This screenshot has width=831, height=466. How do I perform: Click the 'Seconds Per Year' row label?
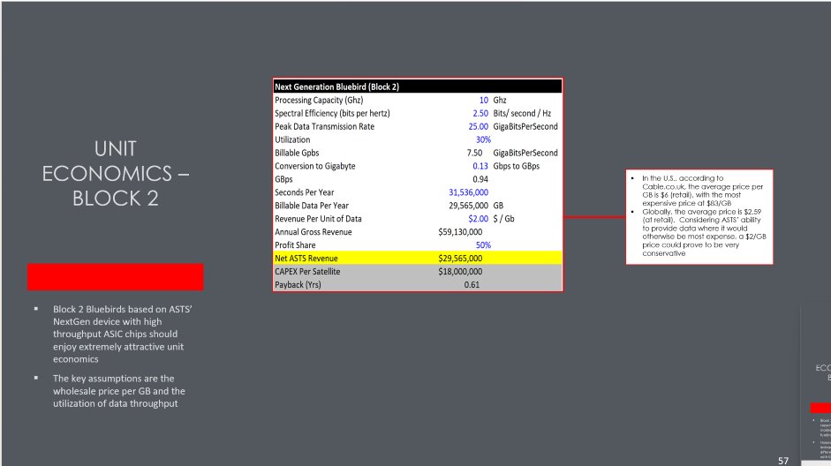pyautogui.click(x=304, y=192)
